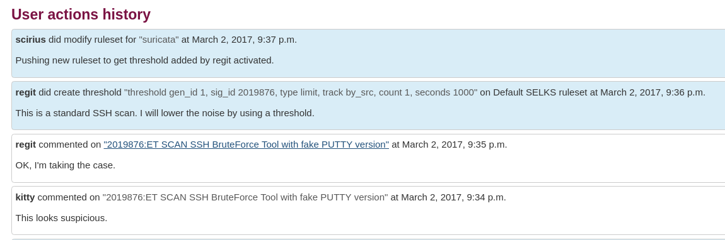Click the non-underlined rule name in kitty's entry
This screenshot has width=725, height=240.
point(245,198)
